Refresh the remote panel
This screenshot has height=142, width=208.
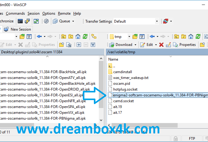coord(198,36)
